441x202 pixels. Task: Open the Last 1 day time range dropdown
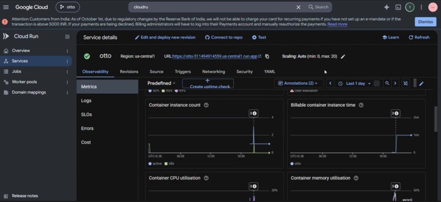tap(355, 84)
